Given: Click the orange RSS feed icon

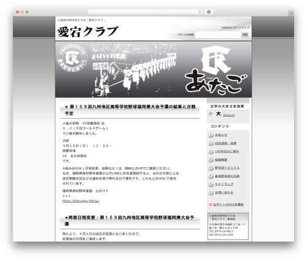Looking at the screenshot, I should (211, 205).
